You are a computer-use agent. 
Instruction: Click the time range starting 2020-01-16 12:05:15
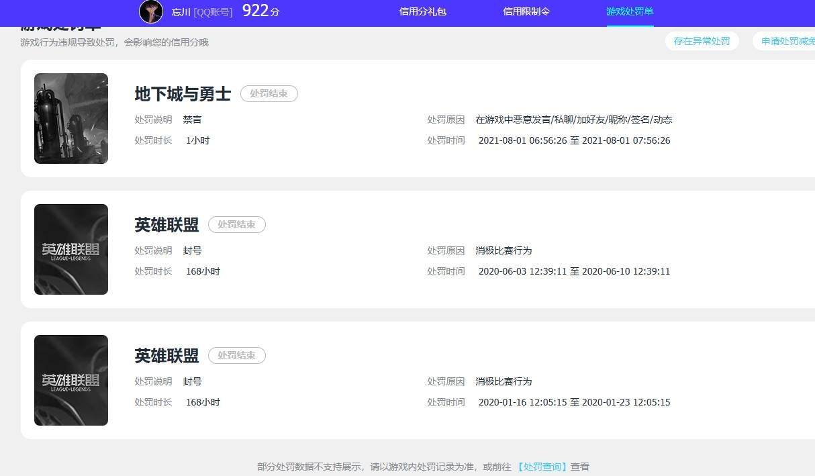(574, 402)
